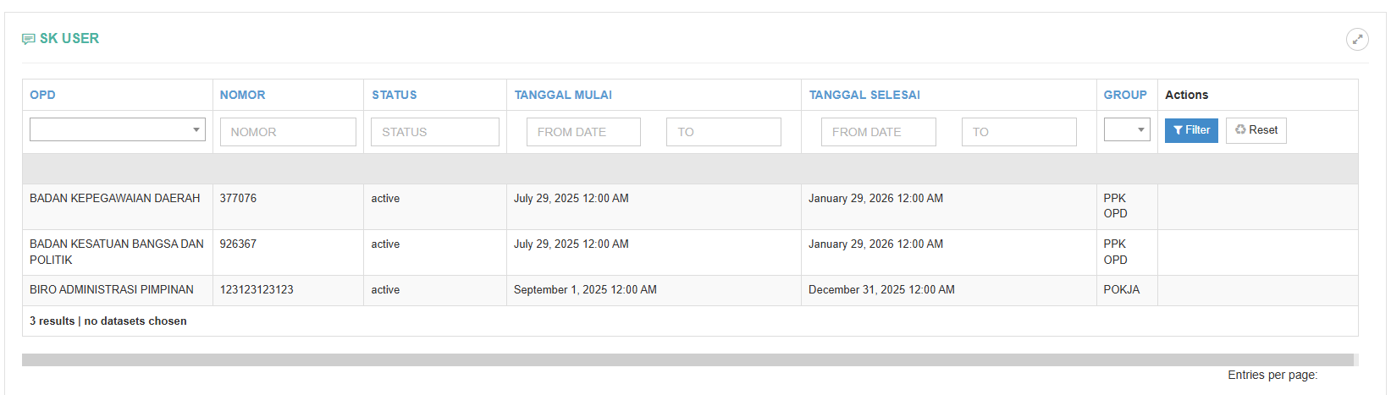Click the expand fullscreen icon
The image size is (1391, 395).
pyautogui.click(x=1357, y=39)
